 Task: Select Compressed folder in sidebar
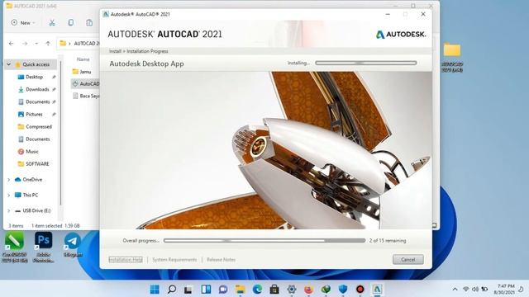[39, 127]
